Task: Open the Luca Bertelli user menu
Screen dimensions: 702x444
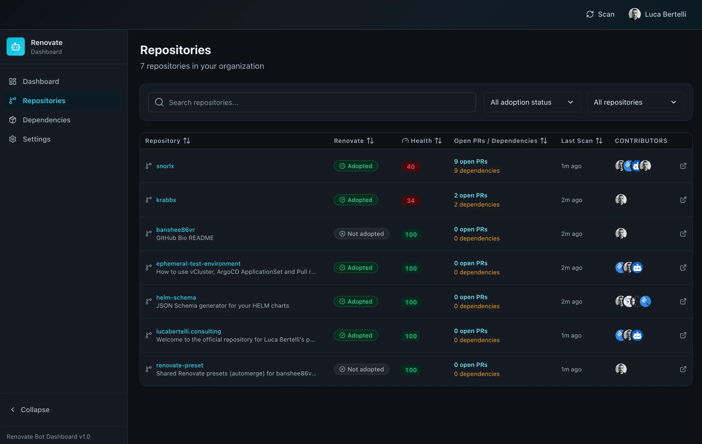Action: (x=657, y=14)
